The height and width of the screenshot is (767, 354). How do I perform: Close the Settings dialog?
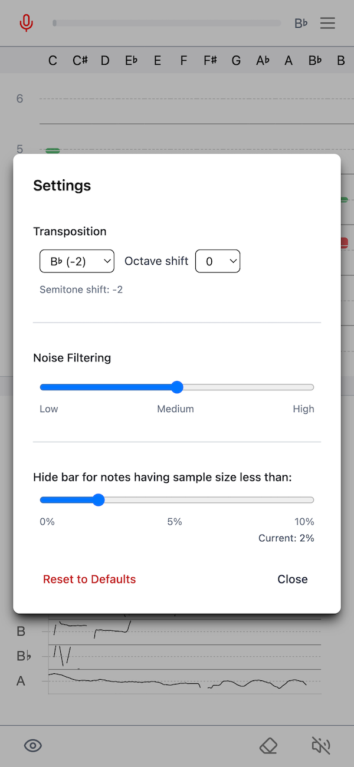tap(292, 579)
